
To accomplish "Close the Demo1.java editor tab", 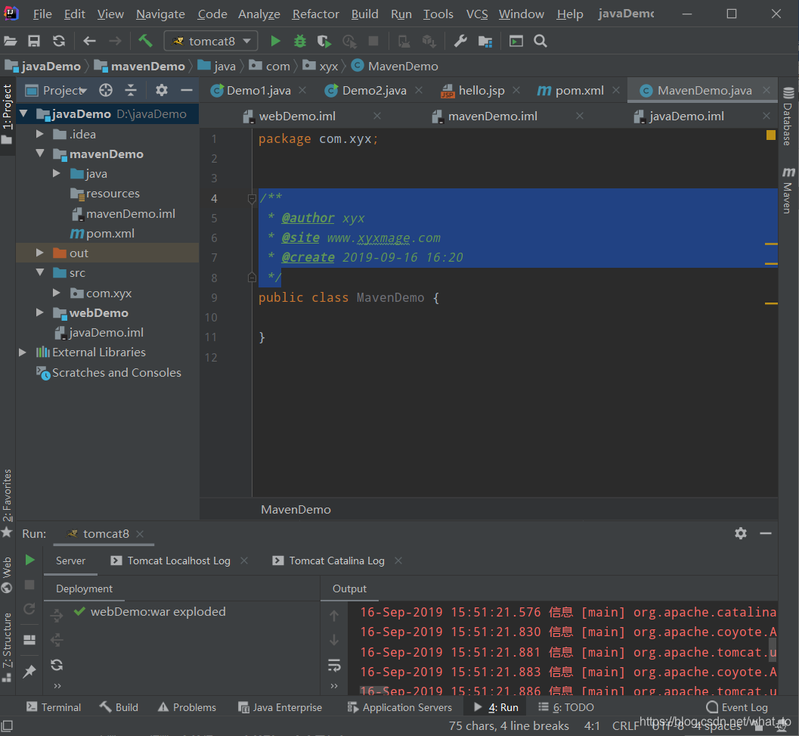I will tap(302, 90).
